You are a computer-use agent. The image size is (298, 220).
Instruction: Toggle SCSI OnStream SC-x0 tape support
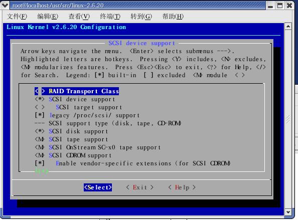[x=40, y=147]
